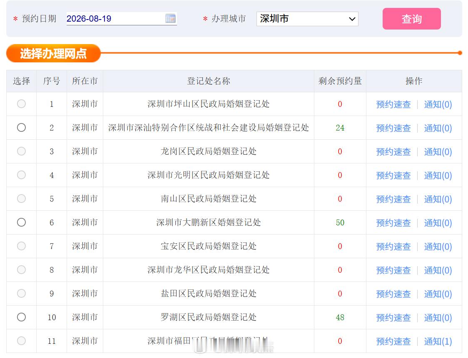Select radio button for 龙华区民政局婚姻登记处
Image resolution: width=468 pixels, height=358 pixels.
21,270
